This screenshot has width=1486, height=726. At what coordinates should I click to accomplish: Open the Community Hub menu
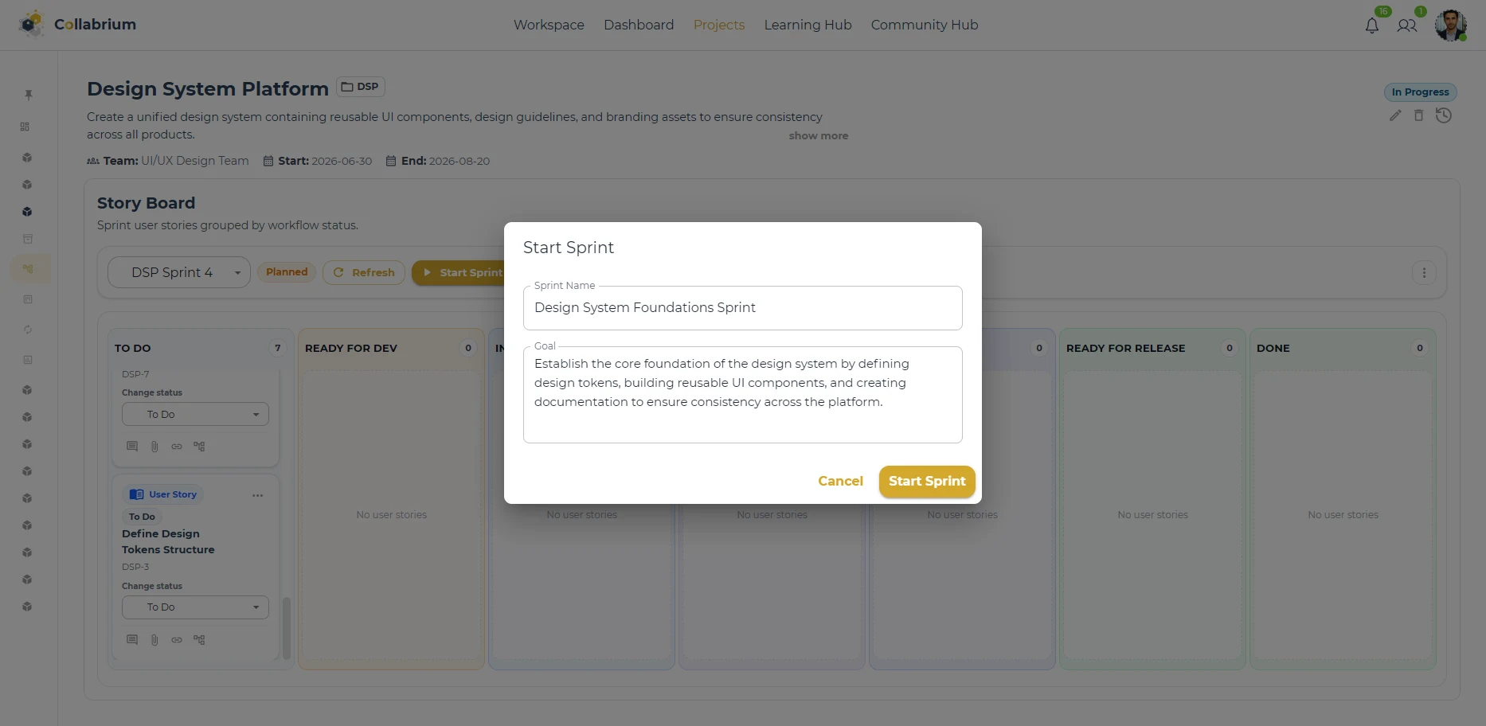click(x=925, y=25)
